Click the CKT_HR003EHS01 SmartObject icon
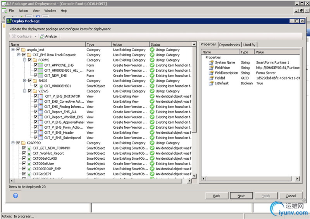 pos(41,86)
